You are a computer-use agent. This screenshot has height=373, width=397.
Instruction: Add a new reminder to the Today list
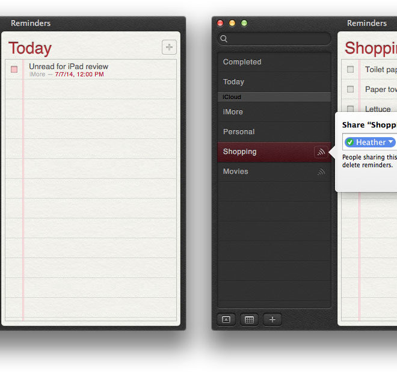(169, 47)
